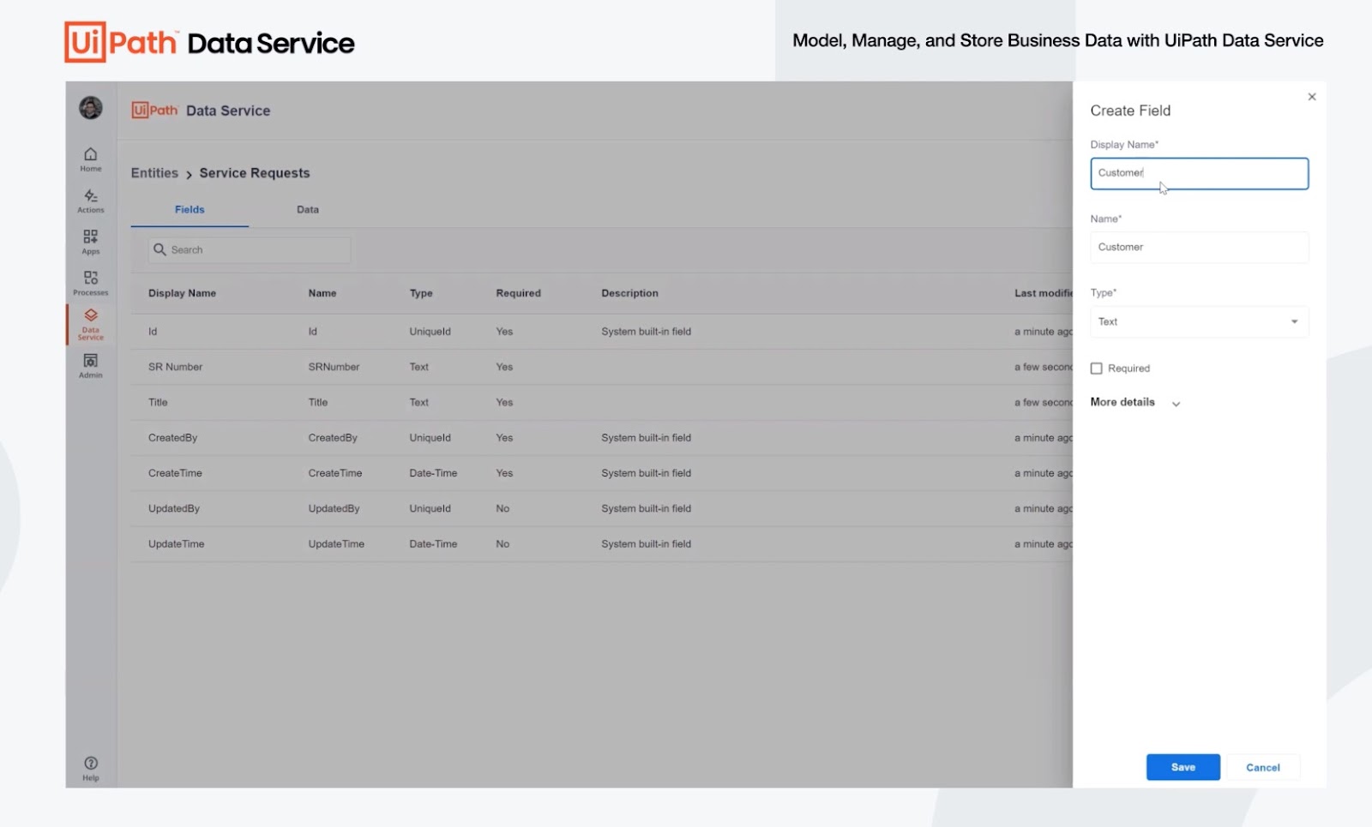The width and height of the screenshot is (1372, 827).
Task: Select the UpdatedBy display name cell
Action: 174,509
